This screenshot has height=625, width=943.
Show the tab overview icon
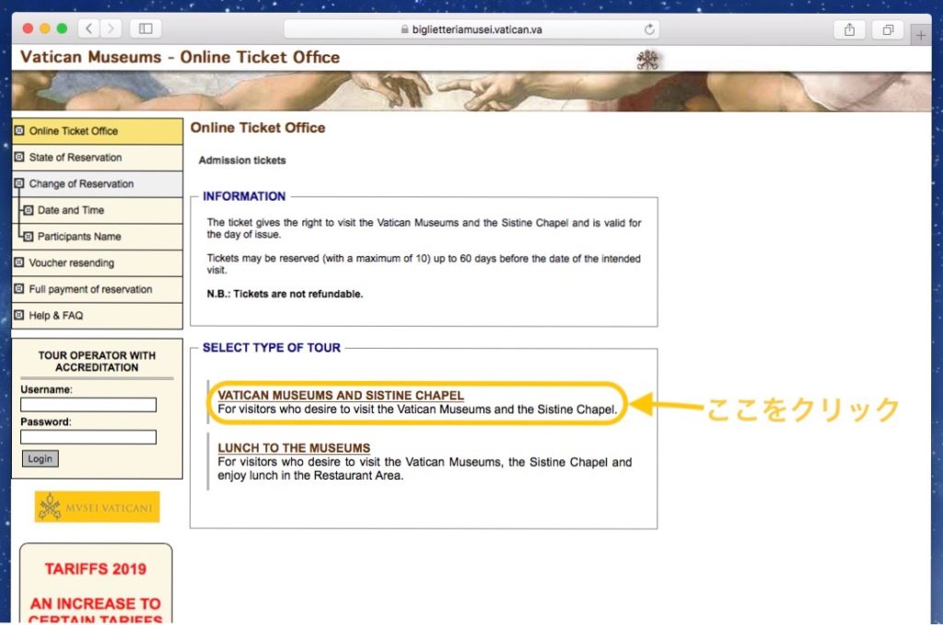(888, 29)
